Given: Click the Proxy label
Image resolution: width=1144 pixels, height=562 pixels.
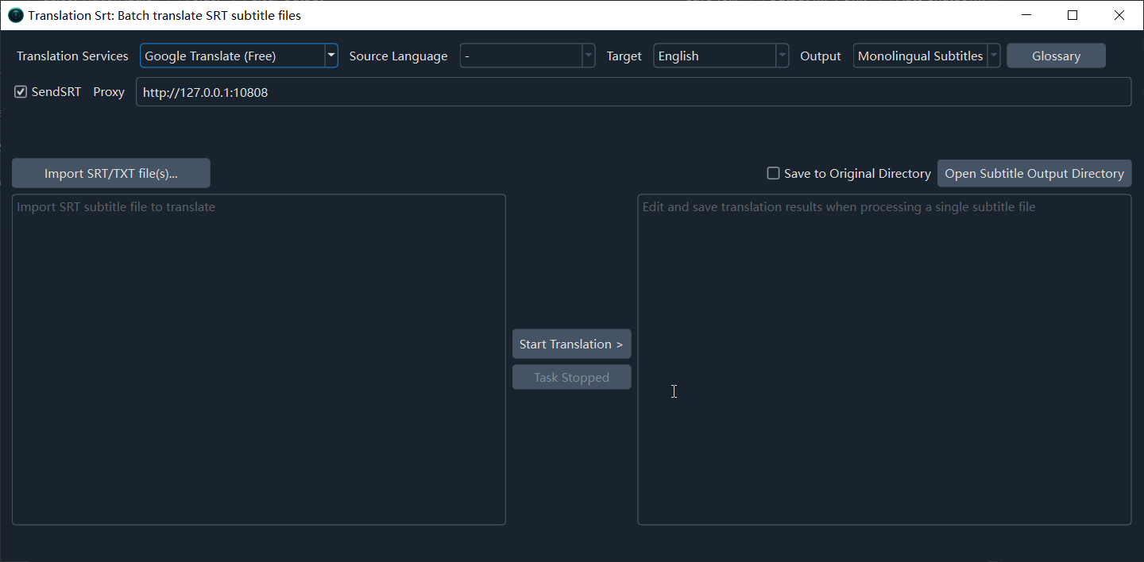Looking at the screenshot, I should coord(109,92).
